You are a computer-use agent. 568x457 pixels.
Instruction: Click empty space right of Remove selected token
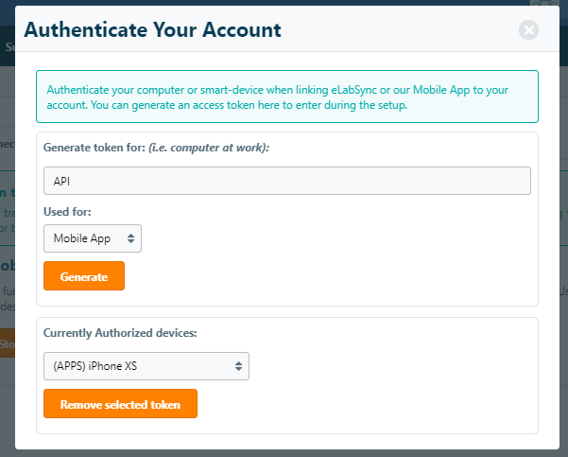(369, 404)
